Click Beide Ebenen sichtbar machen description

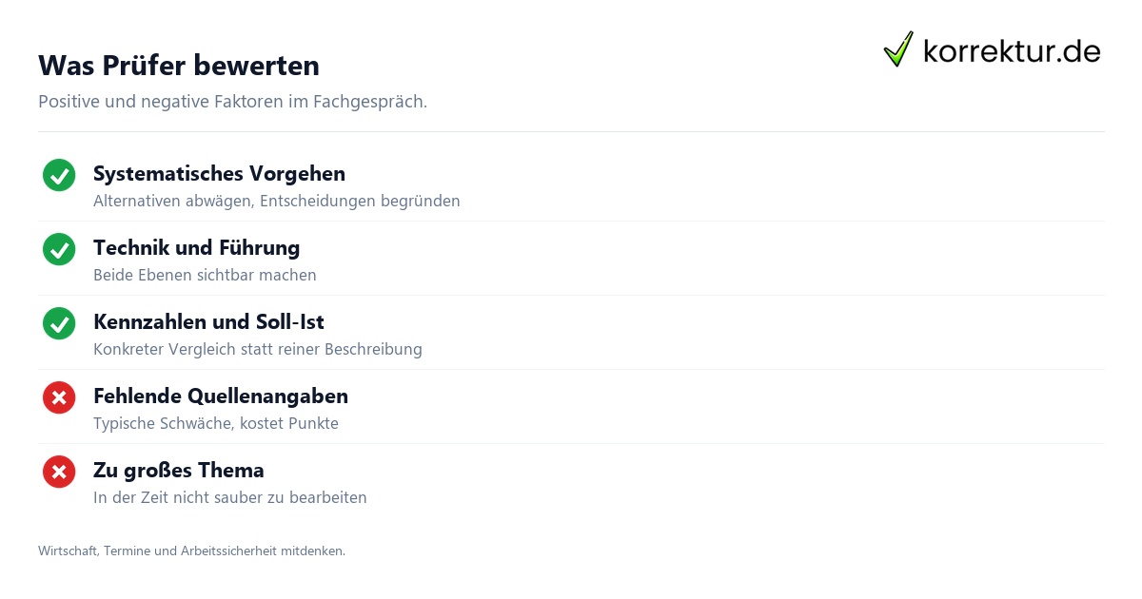(x=205, y=276)
